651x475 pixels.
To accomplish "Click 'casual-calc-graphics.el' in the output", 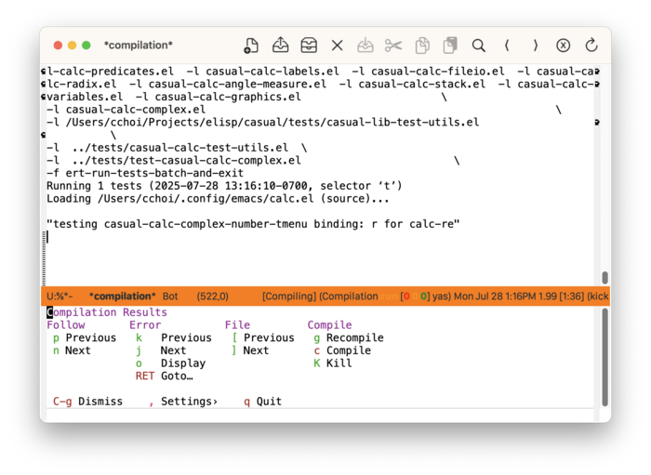I will [x=228, y=97].
